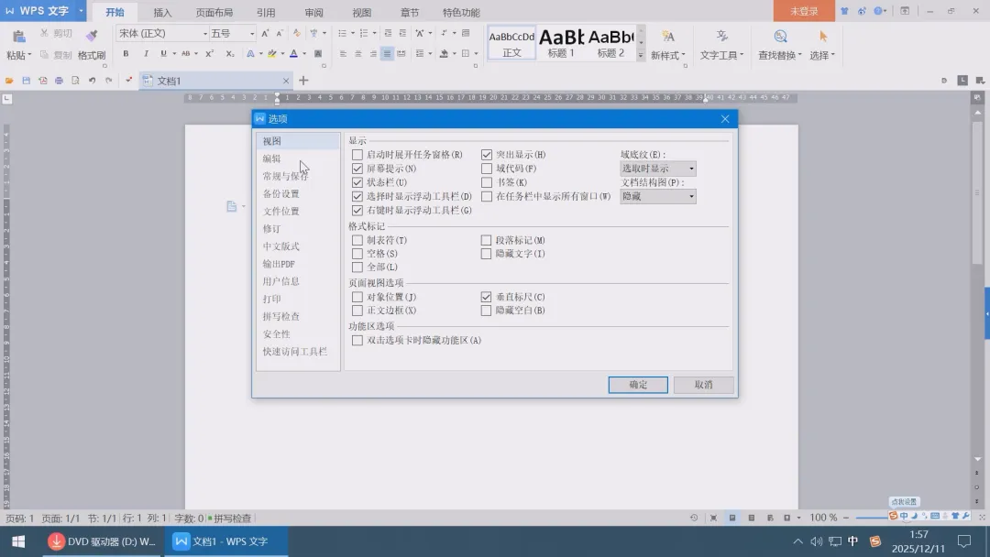Uncheck 垂直标尺 option

486,297
